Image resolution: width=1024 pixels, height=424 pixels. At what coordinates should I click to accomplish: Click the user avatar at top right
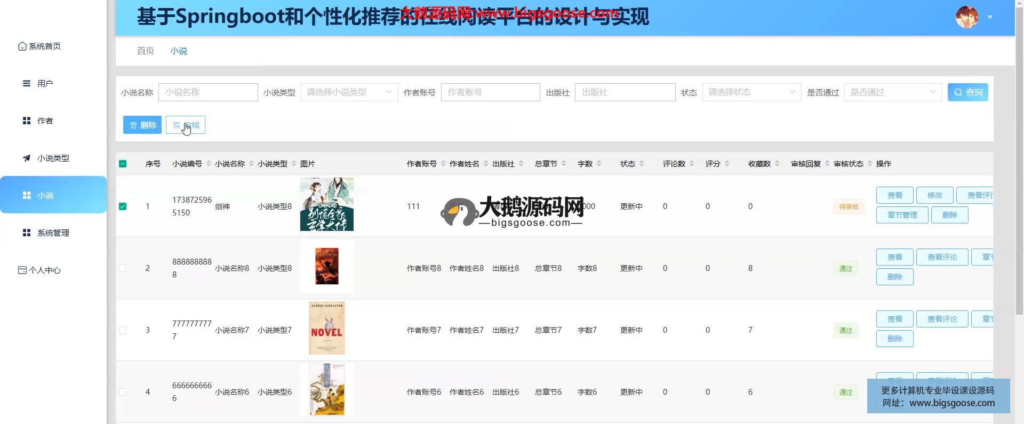coord(966,17)
